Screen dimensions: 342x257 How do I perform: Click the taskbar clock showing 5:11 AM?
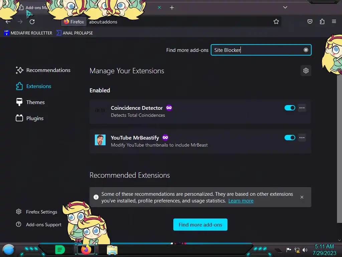(324, 250)
